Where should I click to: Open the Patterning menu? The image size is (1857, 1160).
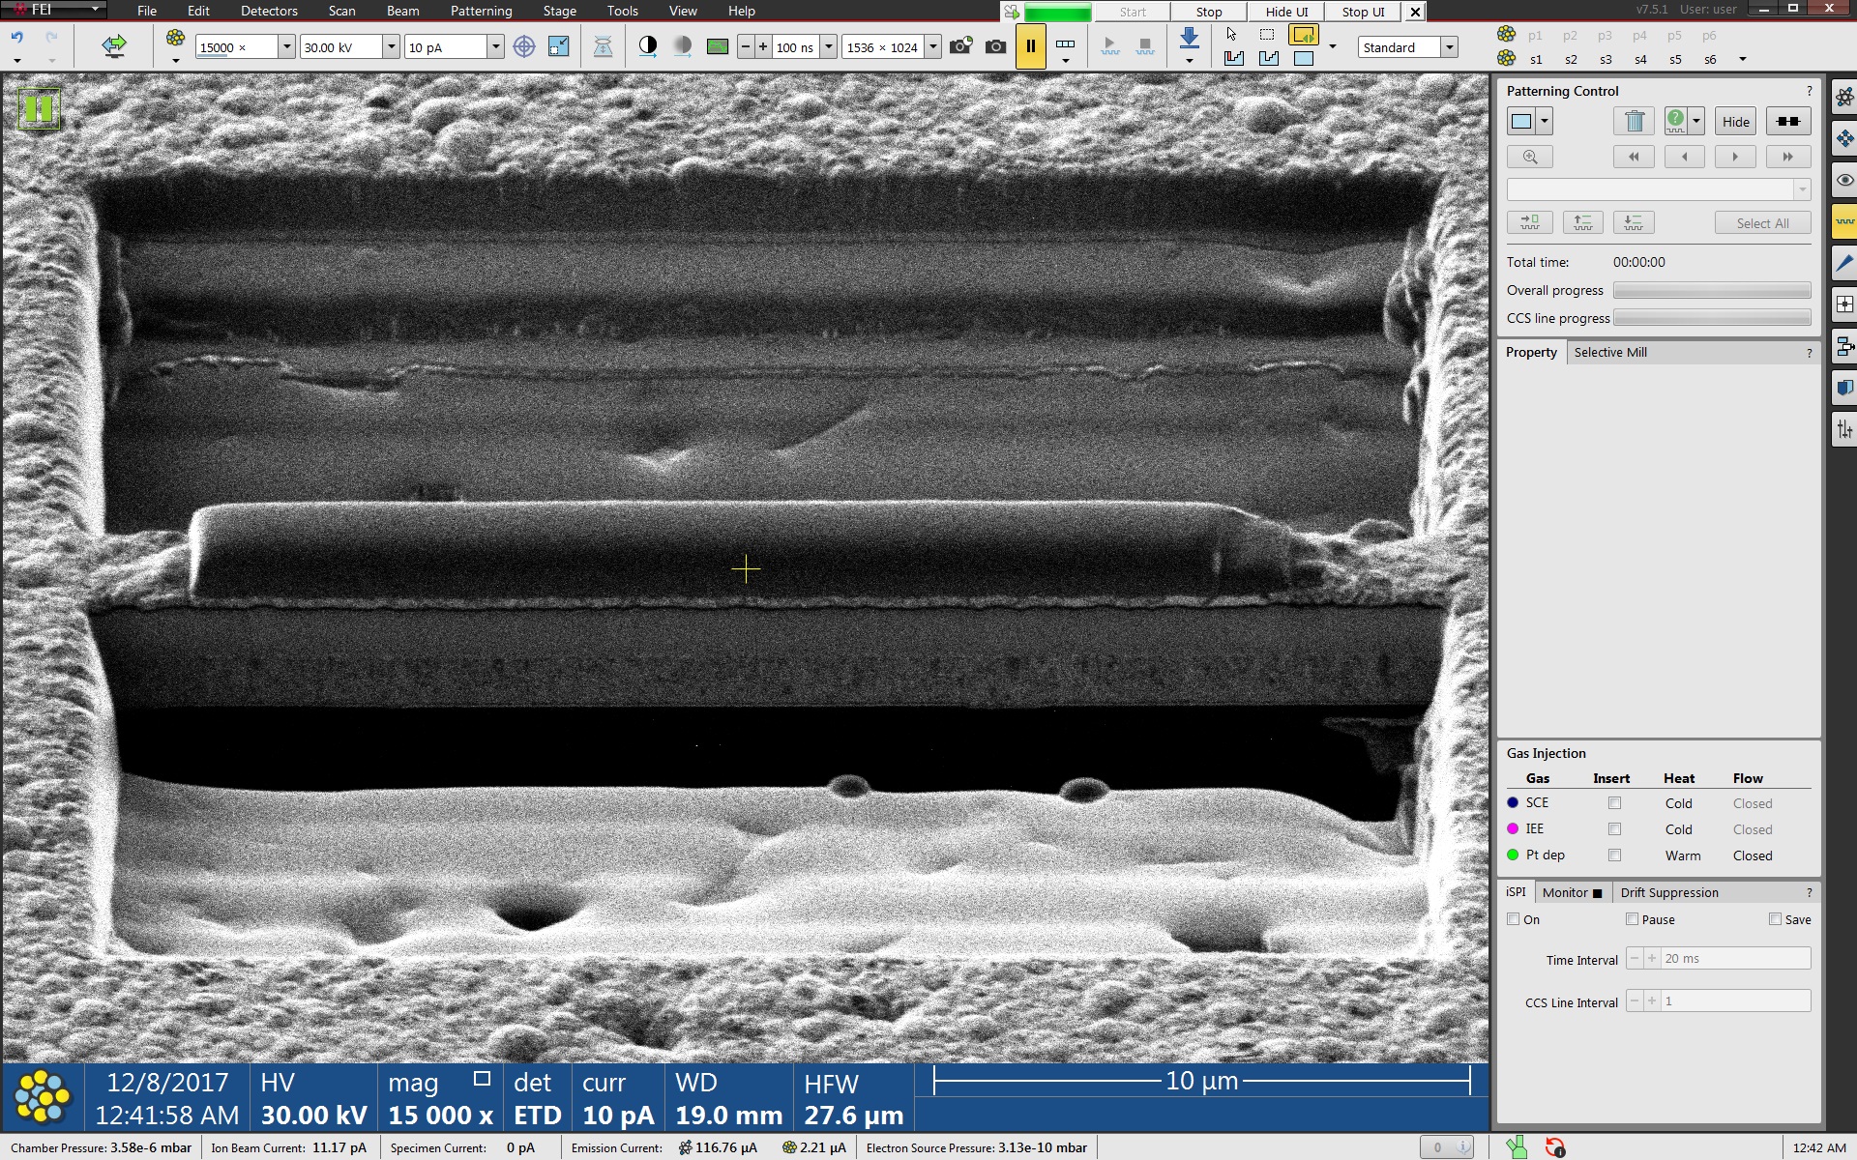(481, 11)
